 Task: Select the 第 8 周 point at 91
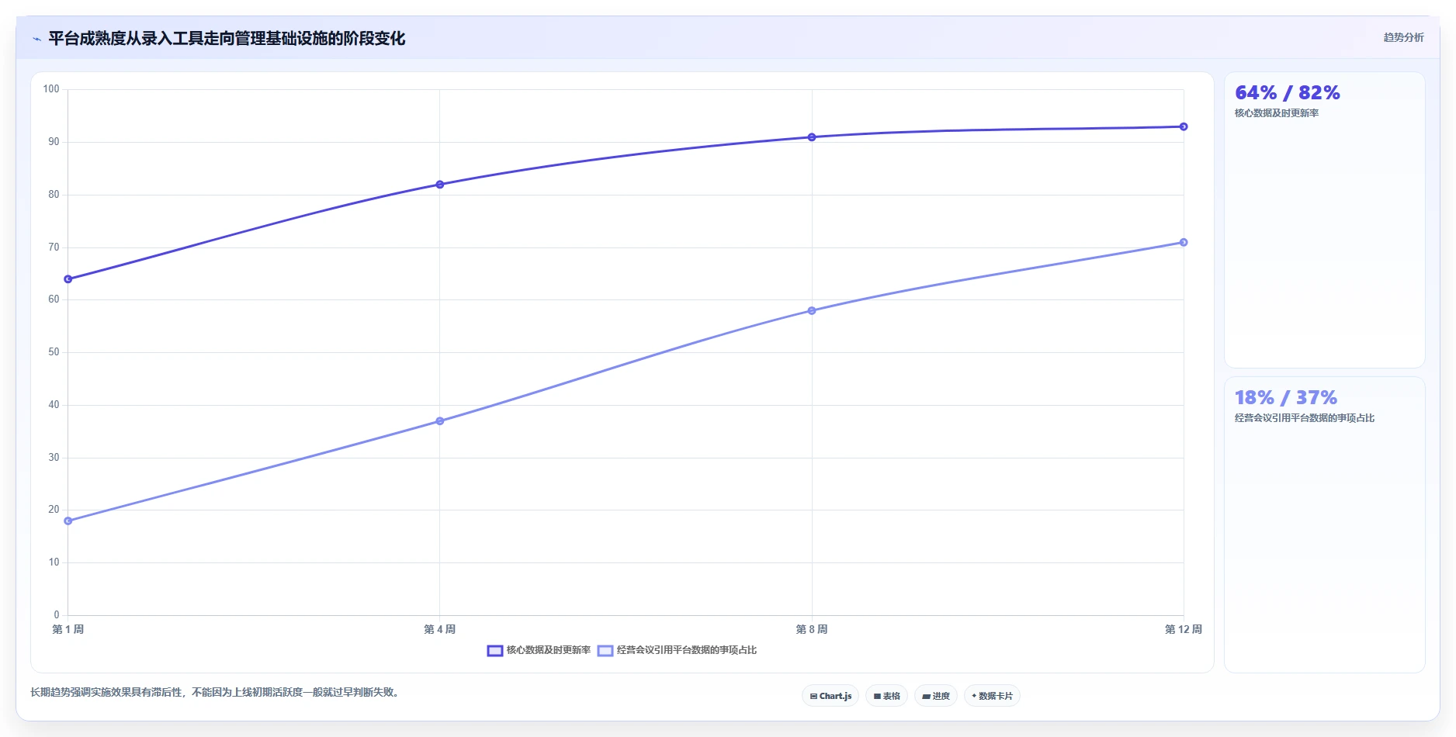point(812,137)
